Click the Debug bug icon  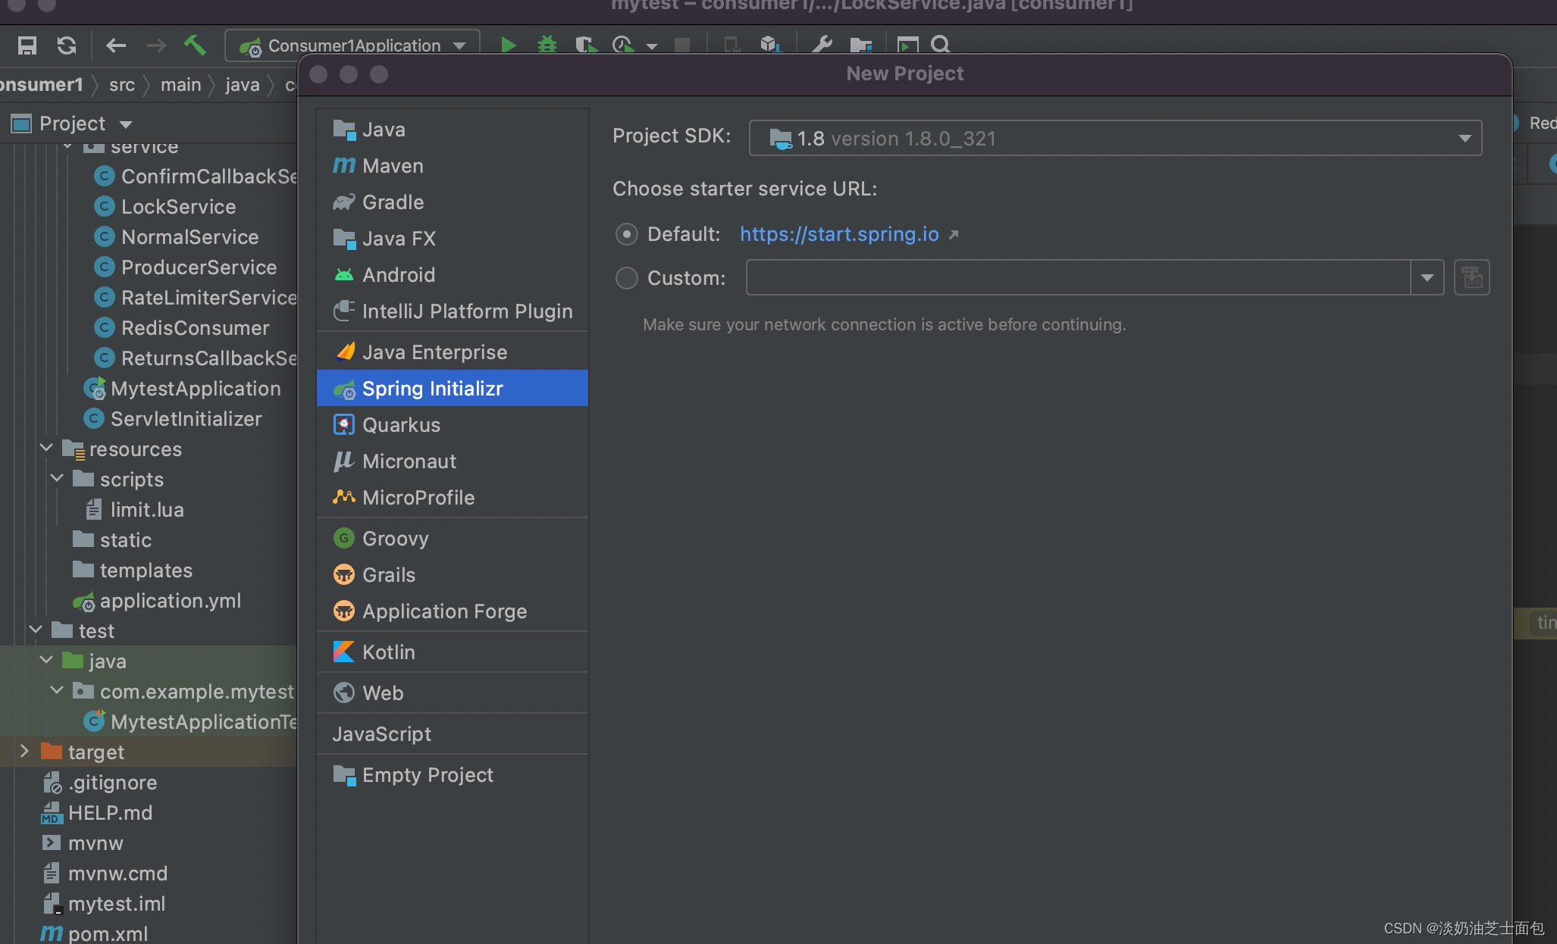coord(547,45)
